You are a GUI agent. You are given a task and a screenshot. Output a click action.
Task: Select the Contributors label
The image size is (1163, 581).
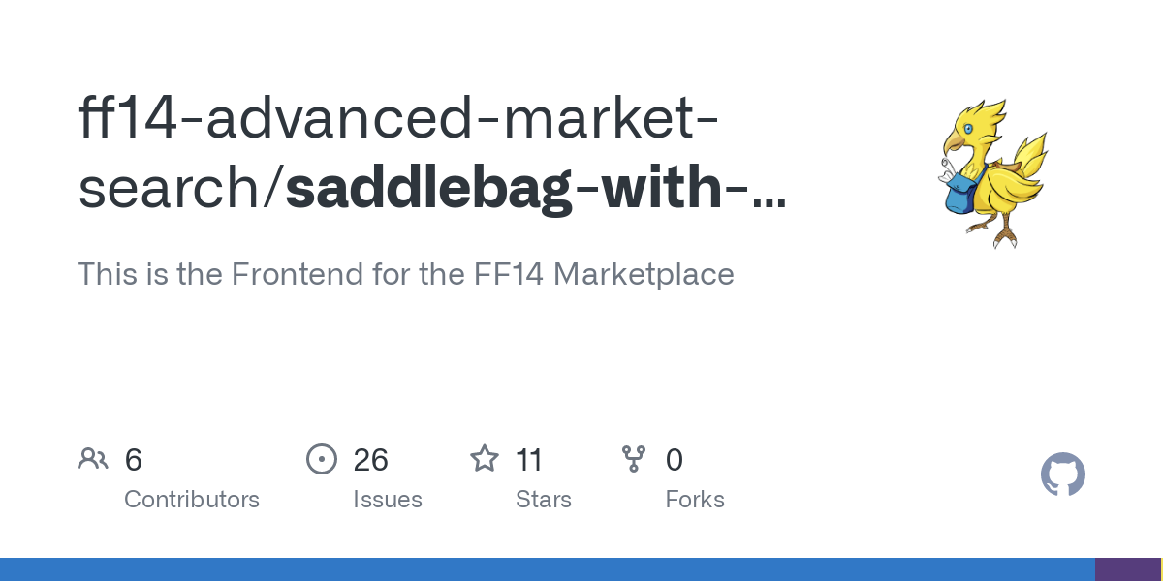[x=192, y=500]
